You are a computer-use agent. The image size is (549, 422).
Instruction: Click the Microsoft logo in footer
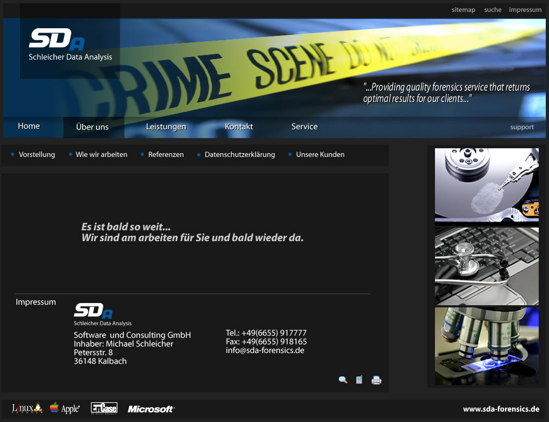pos(151,409)
